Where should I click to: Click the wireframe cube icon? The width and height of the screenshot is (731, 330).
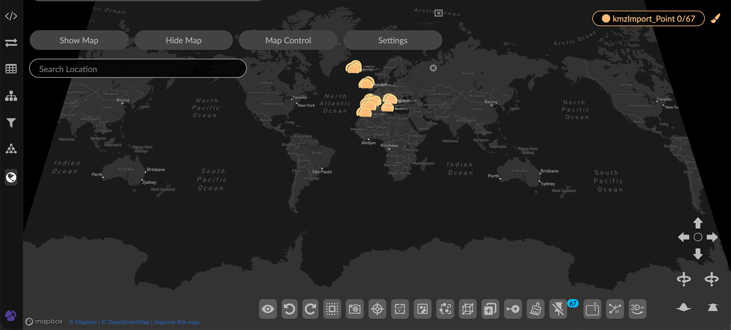click(x=468, y=309)
